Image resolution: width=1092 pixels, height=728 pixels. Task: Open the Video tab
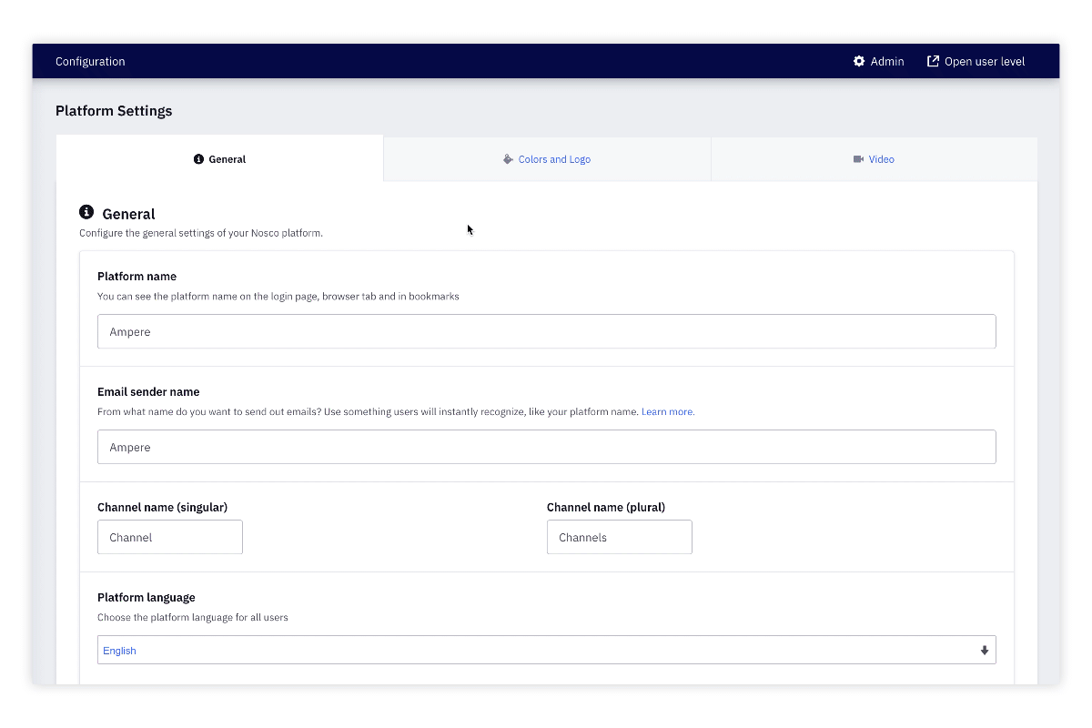click(x=874, y=159)
